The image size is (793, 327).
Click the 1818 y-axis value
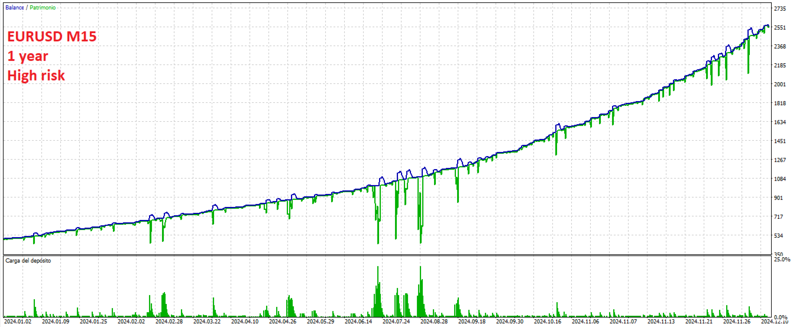click(779, 103)
